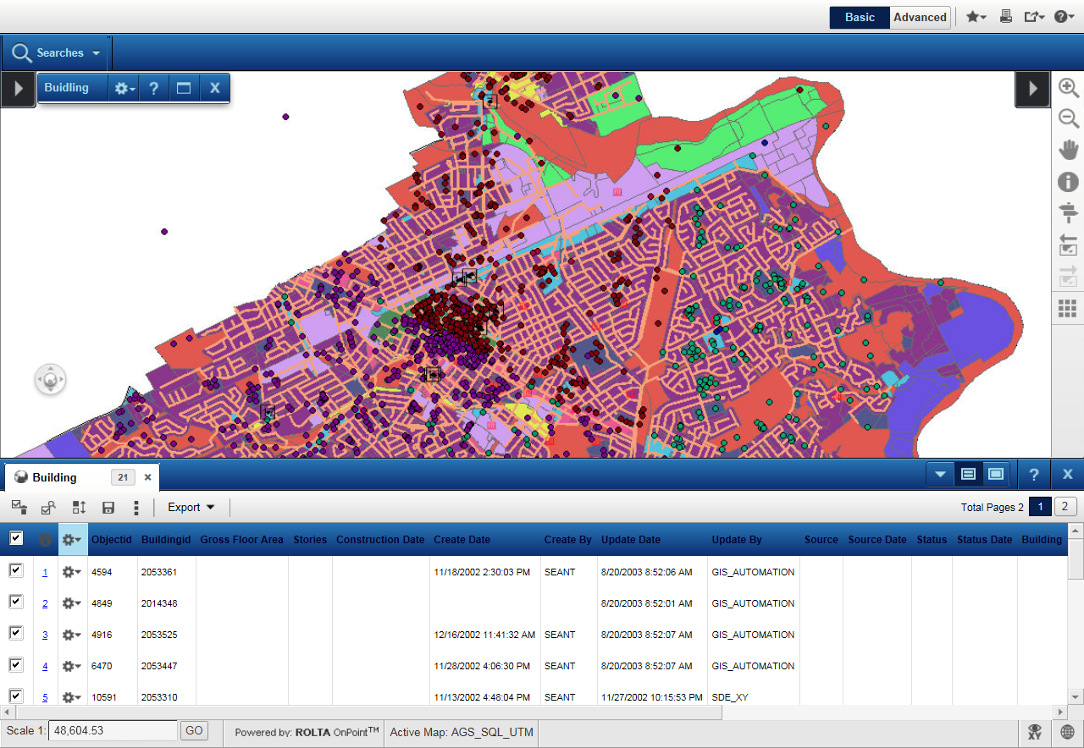
Task: Uncheck the row with Objectid 4594
Action: 16,571
